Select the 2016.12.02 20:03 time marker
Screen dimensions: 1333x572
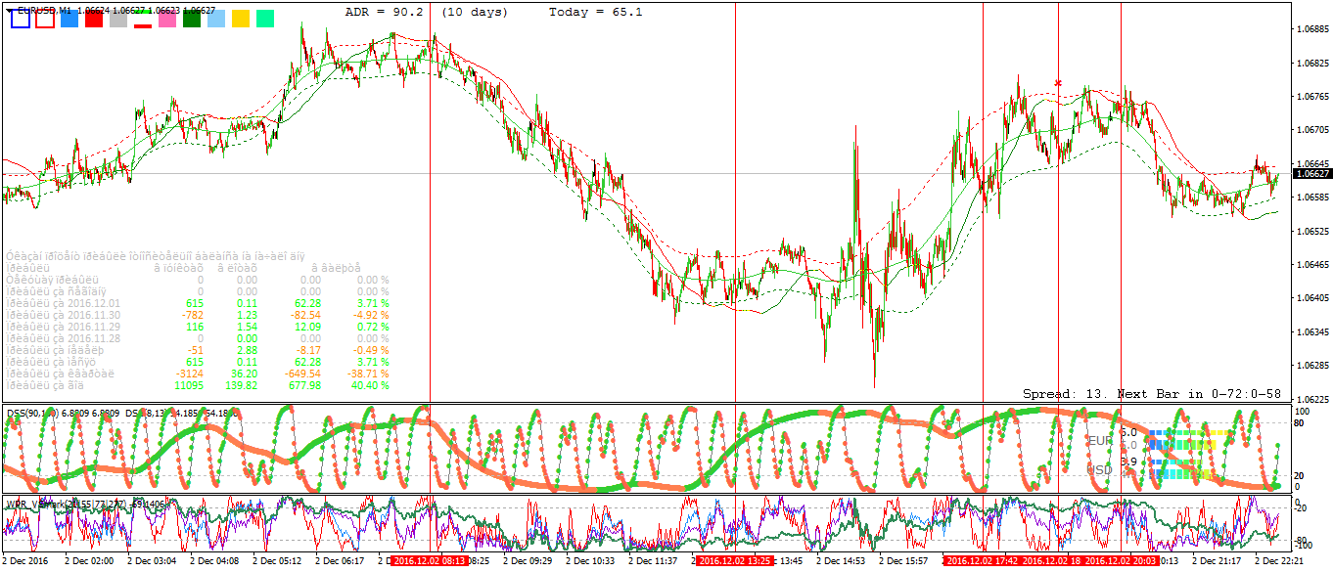click(1121, 561)
